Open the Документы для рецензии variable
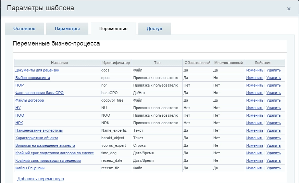The height and width of the screenshot is (183, 299). coord(37,70)
